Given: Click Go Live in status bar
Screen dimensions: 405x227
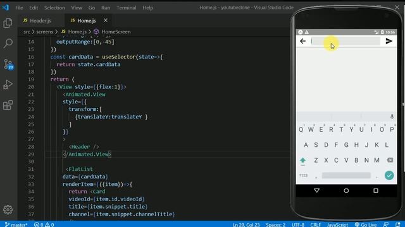Looking at the screenshot, I should pos(366,224).
